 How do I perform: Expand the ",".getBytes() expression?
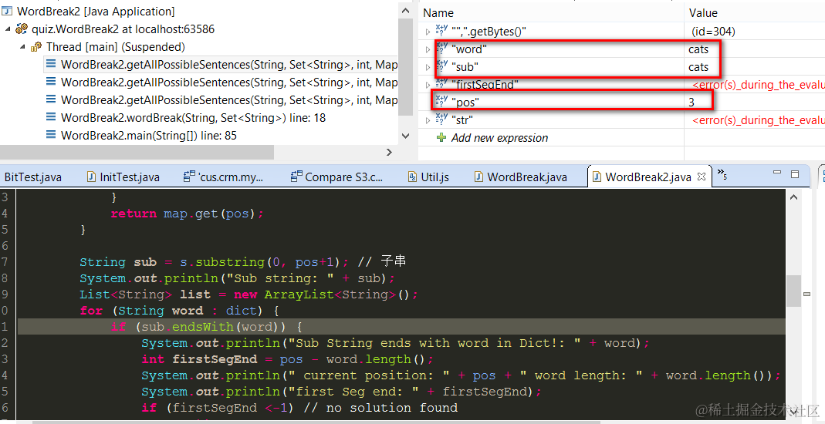coord(428,32)
